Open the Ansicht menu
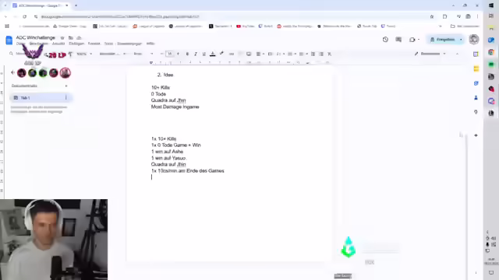The height and width of the screenshot is (280, 499). [x=58, y=44]
